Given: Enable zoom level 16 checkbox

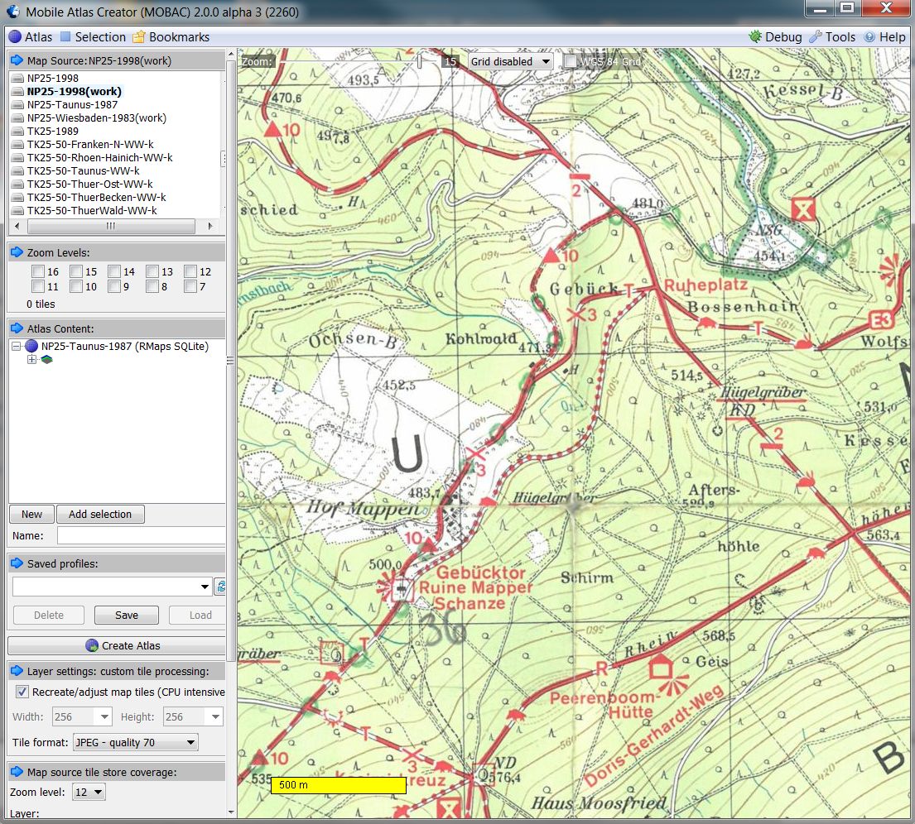Looking at the screenshot, I should point(38,271).
